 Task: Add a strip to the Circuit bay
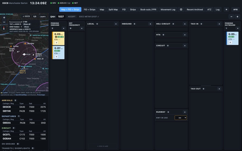(185, 46)
